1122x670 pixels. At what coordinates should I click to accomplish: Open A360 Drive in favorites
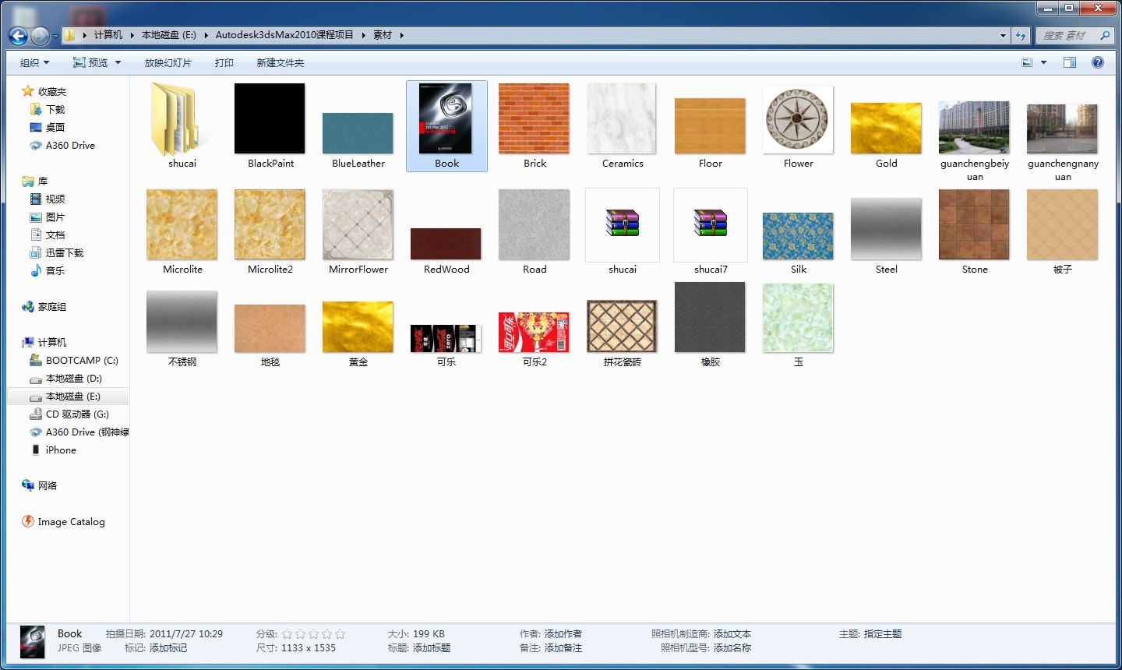click(69, 146)
